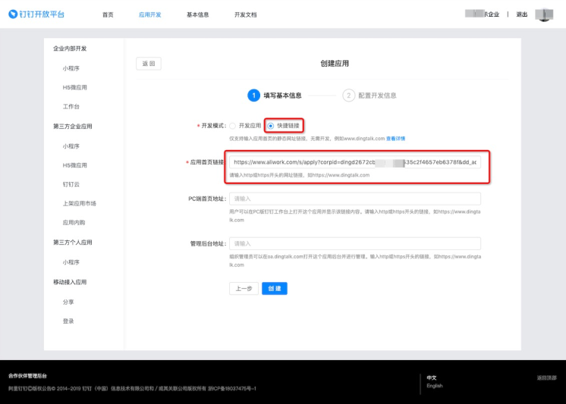This screenshot has height=404, width=566.
Task: Click 合作伙伴管理后台 in the footer
Action: click(x=27, y=376)
